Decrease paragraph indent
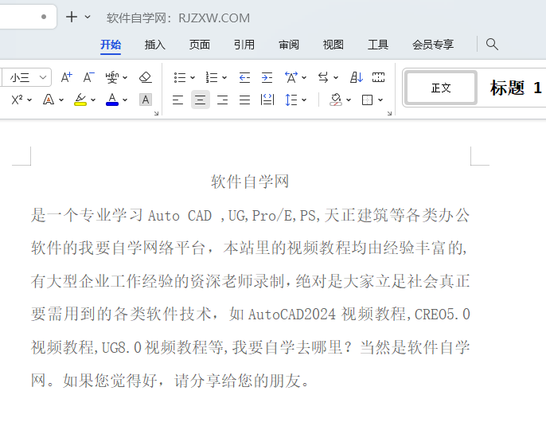The height and width of the screenshot is (434, 546). pos(245,77)
